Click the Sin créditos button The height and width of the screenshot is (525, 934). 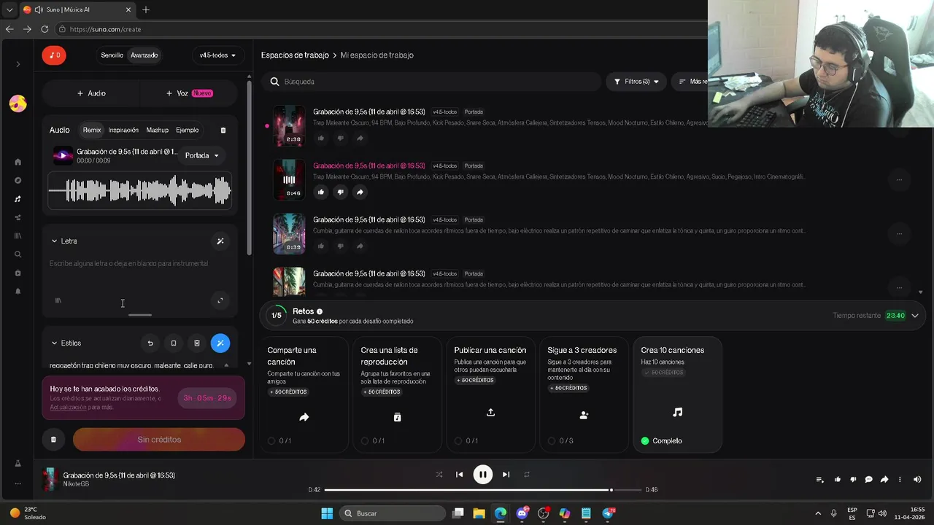tap(159, 440)
